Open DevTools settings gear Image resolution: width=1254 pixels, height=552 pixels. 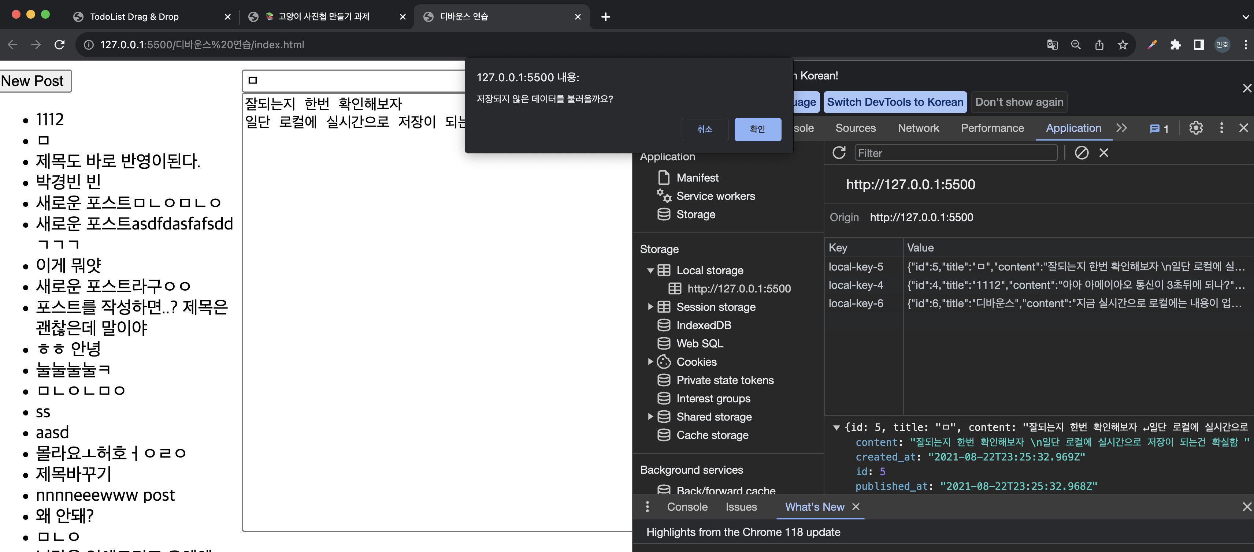click(x=1195, y=128)
